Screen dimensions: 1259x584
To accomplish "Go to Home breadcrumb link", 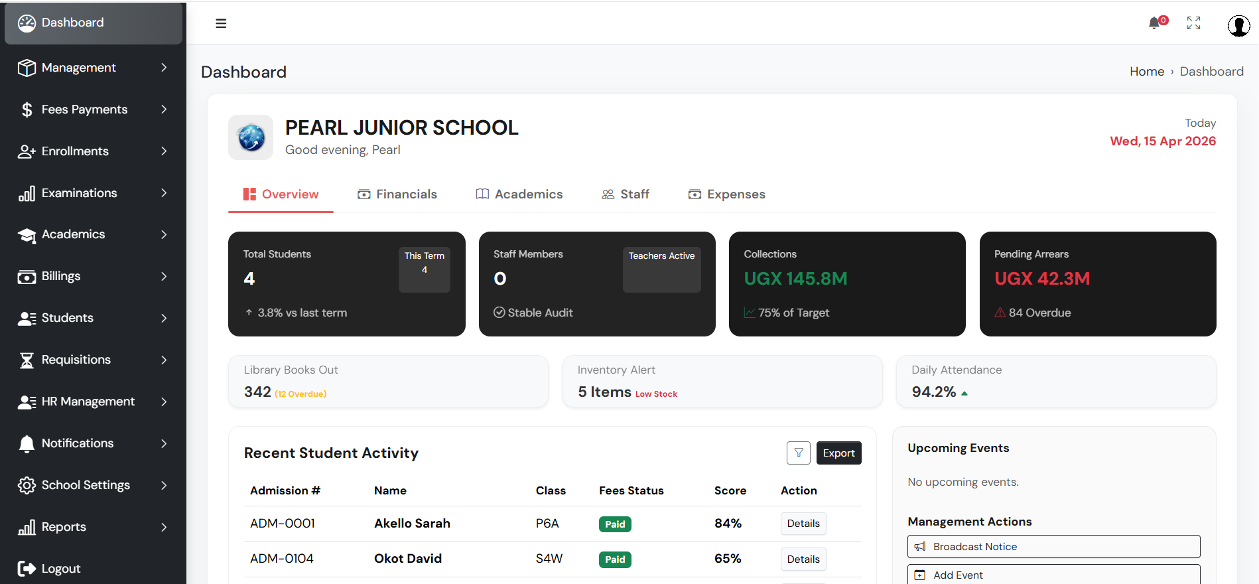I will [x=1147, y=72].
